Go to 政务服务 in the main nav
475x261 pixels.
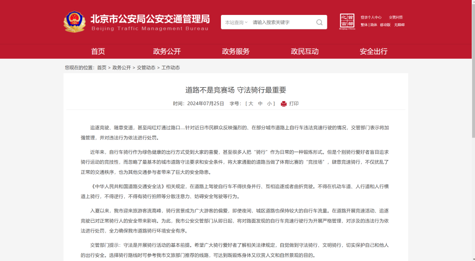(236, 51)
